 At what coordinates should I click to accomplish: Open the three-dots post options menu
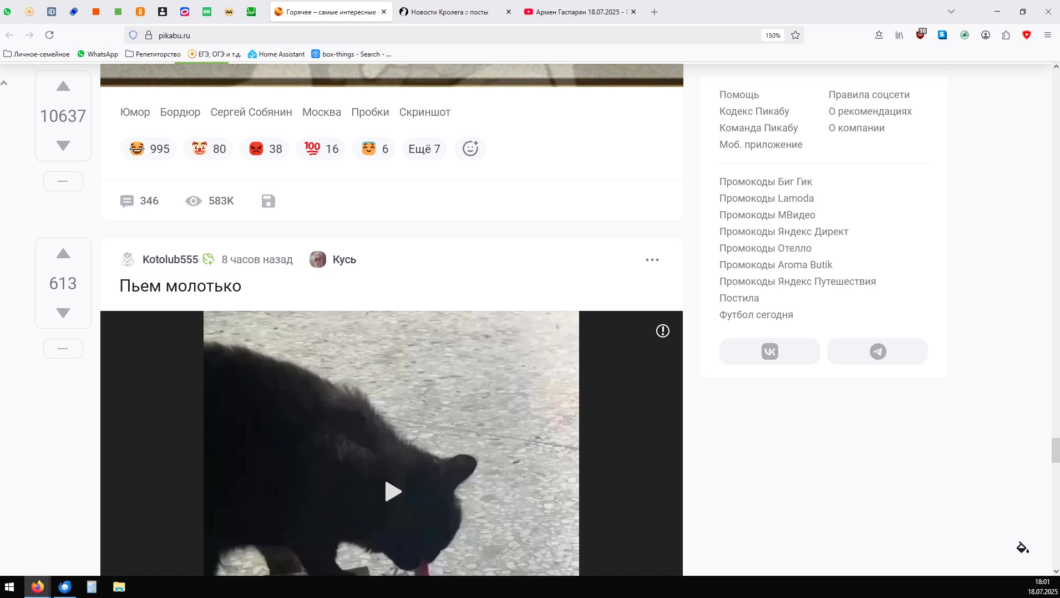point(652,260)
